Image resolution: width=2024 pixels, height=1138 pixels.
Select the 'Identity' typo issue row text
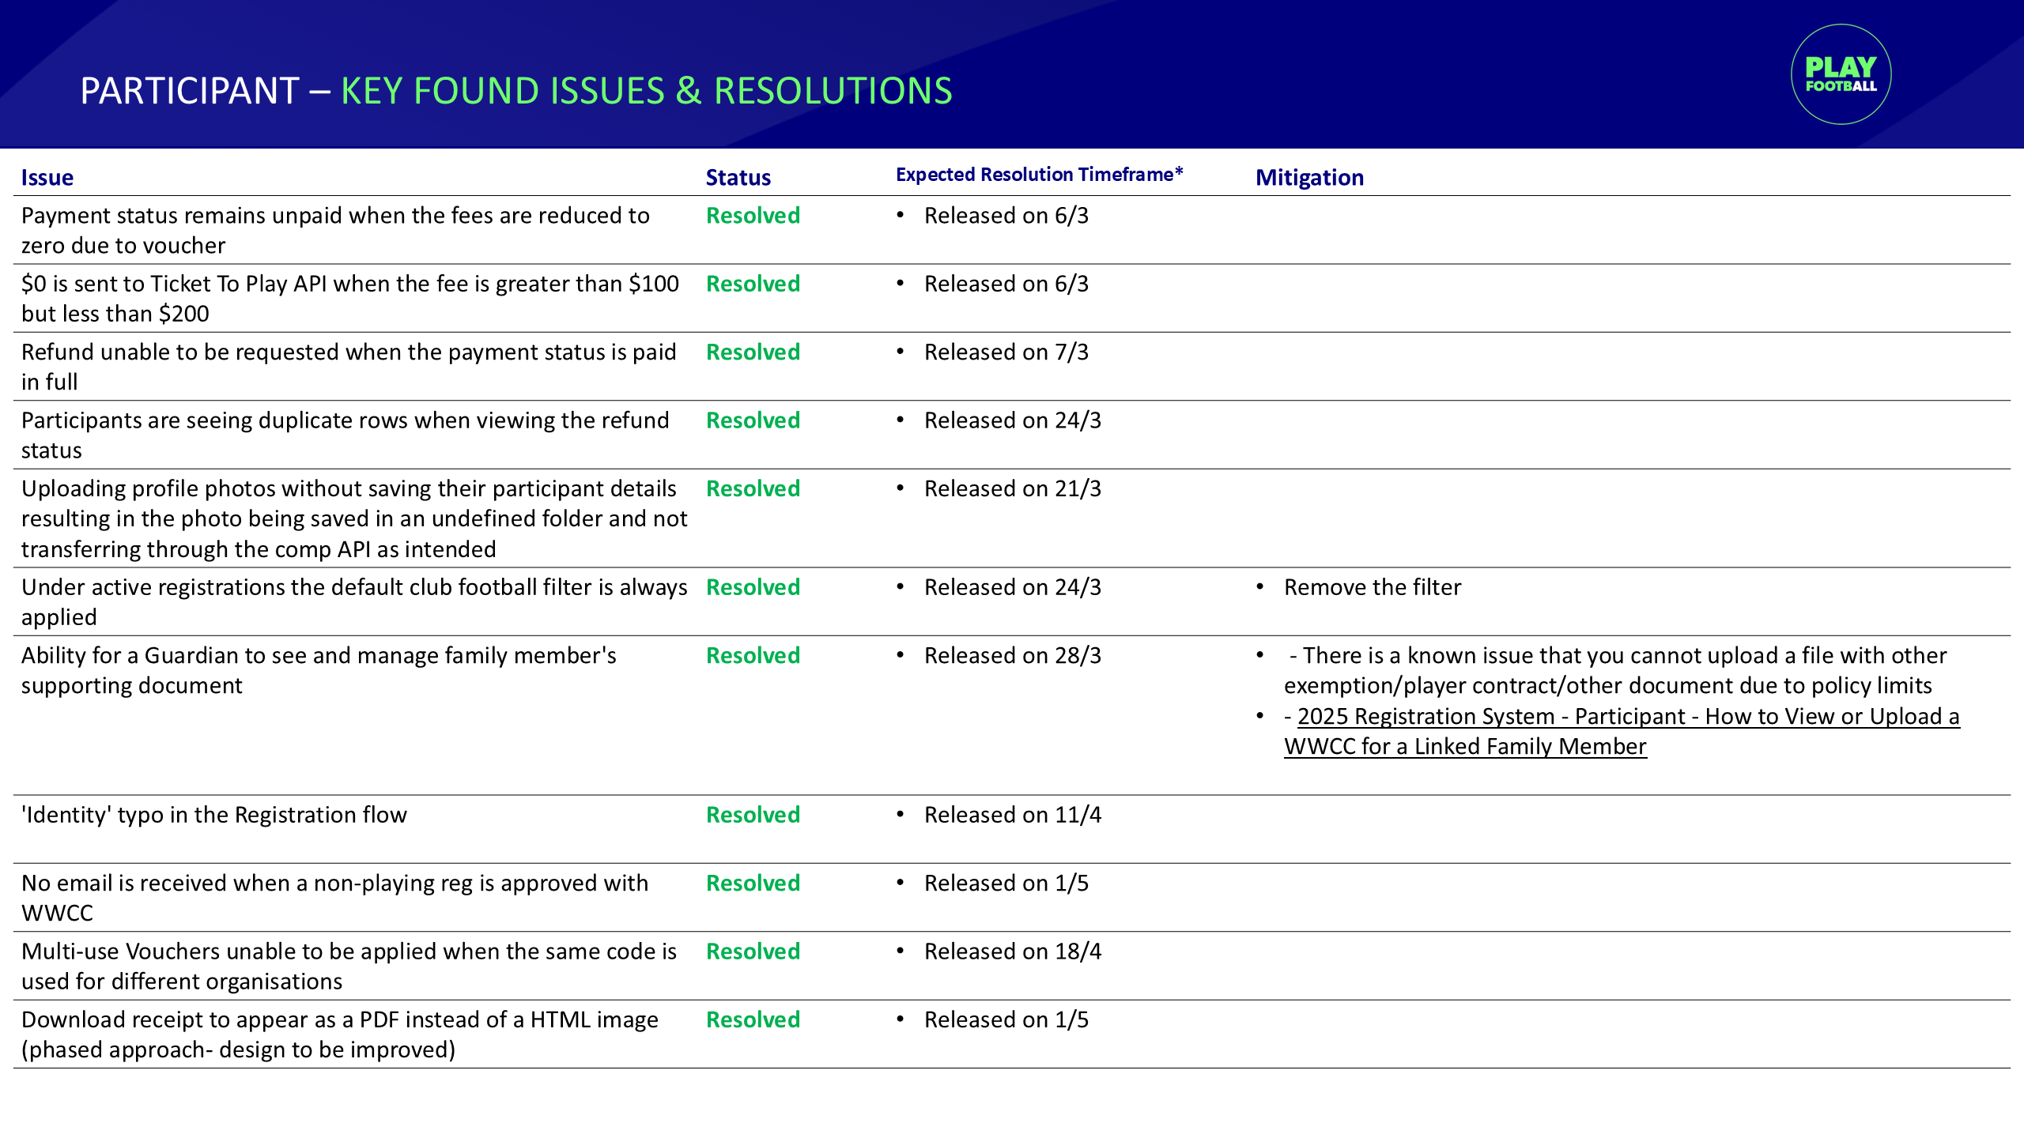[213, 815]
